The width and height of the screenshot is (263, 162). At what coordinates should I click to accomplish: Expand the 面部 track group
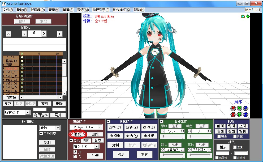coord(4,65)
